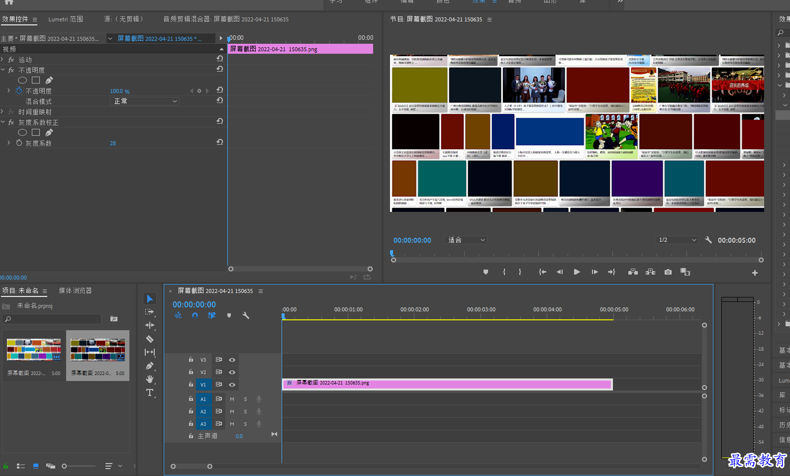Click the Mark In button
Screen dimensions: 790x476
(x=504, y=272)
